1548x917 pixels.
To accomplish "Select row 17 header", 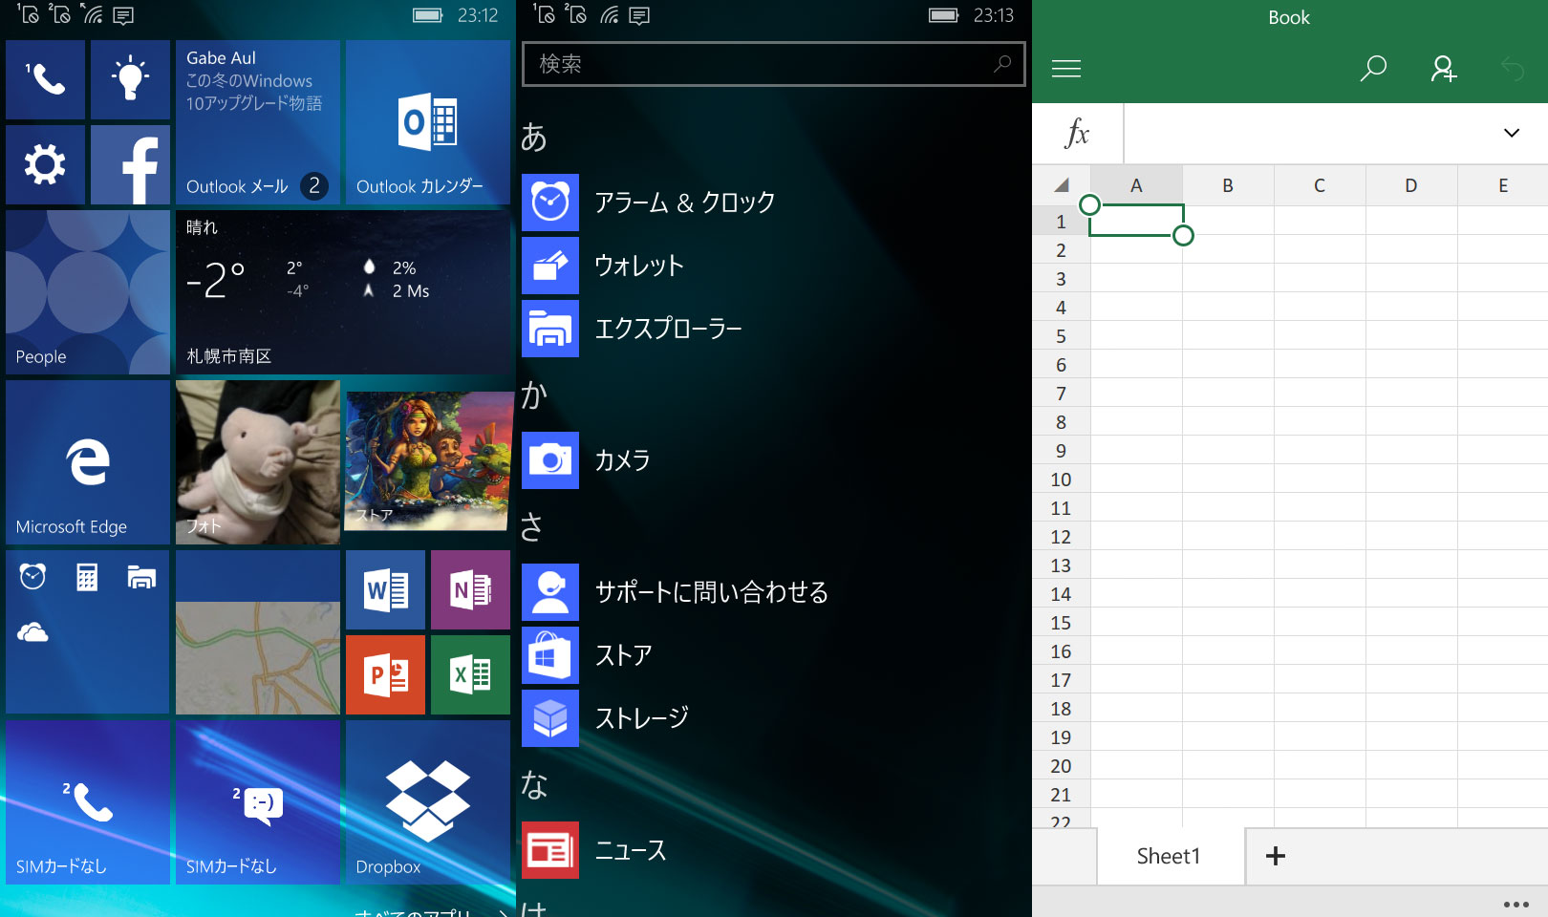I will pos(1061,680).
